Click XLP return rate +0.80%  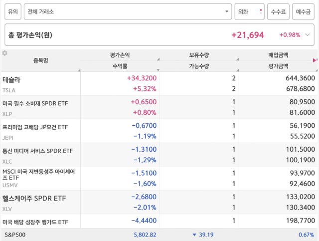point(145,112)
